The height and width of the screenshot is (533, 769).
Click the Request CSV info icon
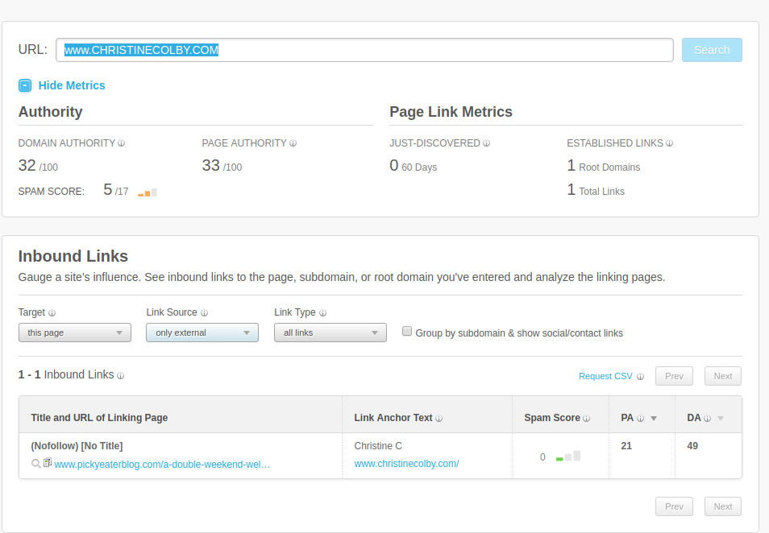point(640,376)
